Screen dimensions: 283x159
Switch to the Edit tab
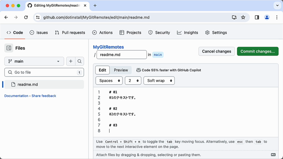tap(102, 70)
